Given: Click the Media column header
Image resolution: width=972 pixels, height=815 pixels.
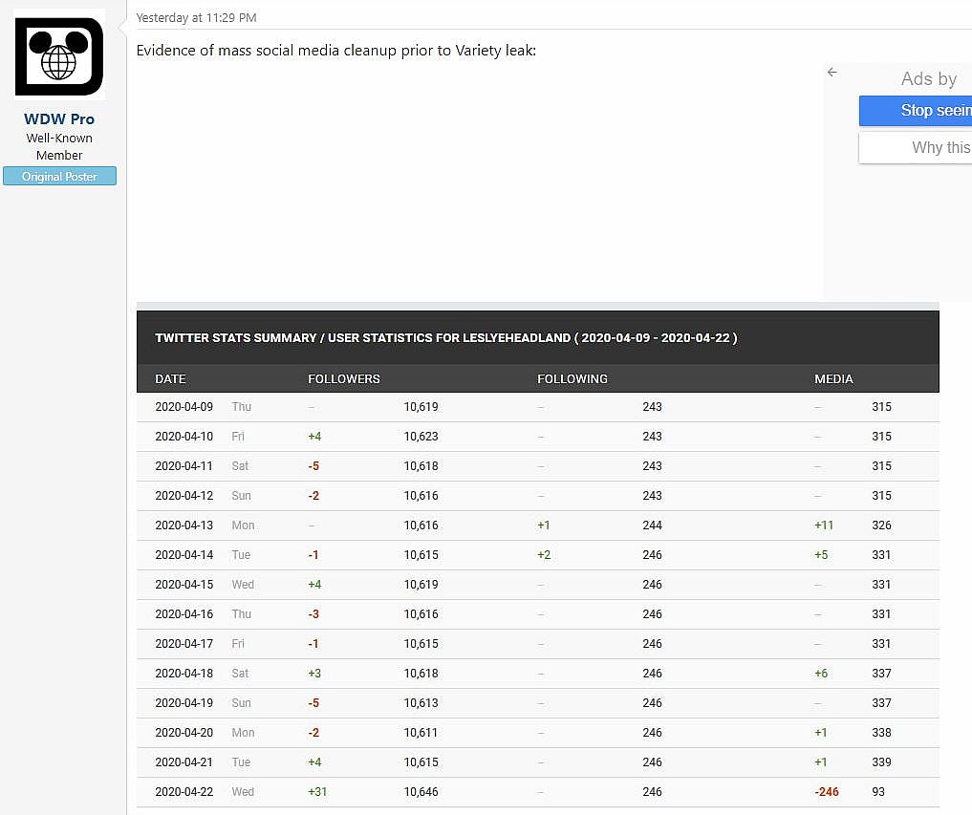Looking at the screenshot, I should (833, 379).
